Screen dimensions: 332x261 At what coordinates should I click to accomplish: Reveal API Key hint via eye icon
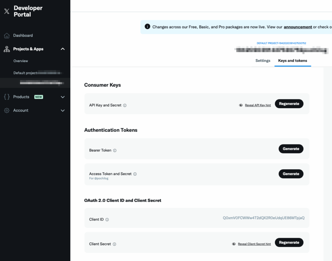(x=241, y=105)
